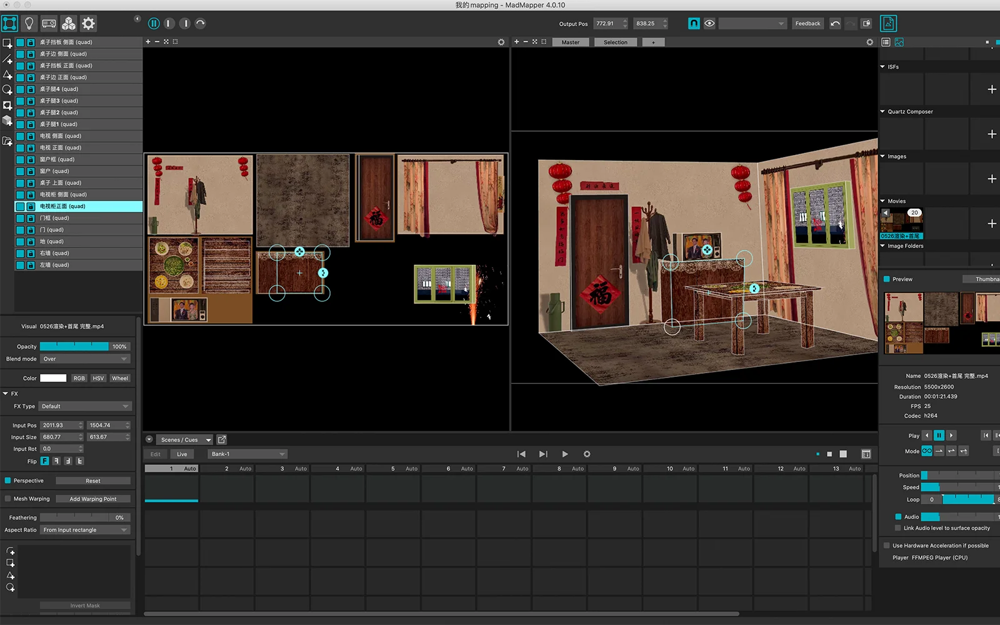Image resolution: width=1000 pixels, height=625 pixels.
Task: Open the Surfaces tab icon
Action: coord(9,24)
